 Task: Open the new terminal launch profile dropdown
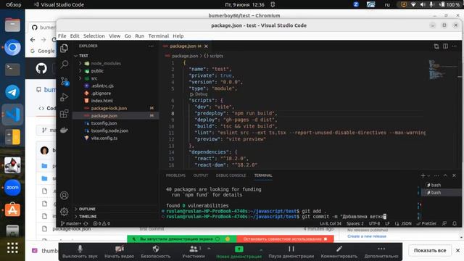point(428,175)
